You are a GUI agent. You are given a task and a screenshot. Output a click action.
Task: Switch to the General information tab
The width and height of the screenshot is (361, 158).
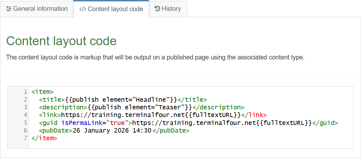tap(37, 9)
